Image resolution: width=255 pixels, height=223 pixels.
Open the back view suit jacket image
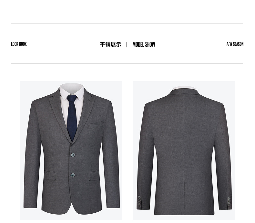184,150
